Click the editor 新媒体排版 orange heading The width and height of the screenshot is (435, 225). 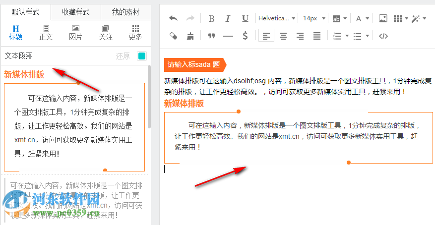coord(184,104)
